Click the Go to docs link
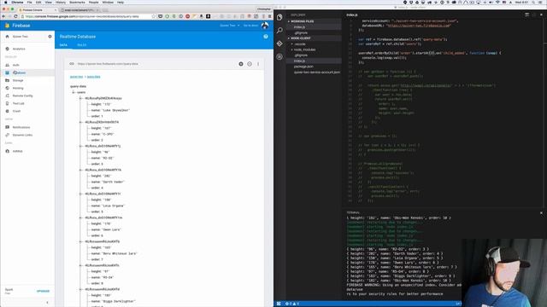This screenshot has height=307, width=547. click(x=250, y=26)
